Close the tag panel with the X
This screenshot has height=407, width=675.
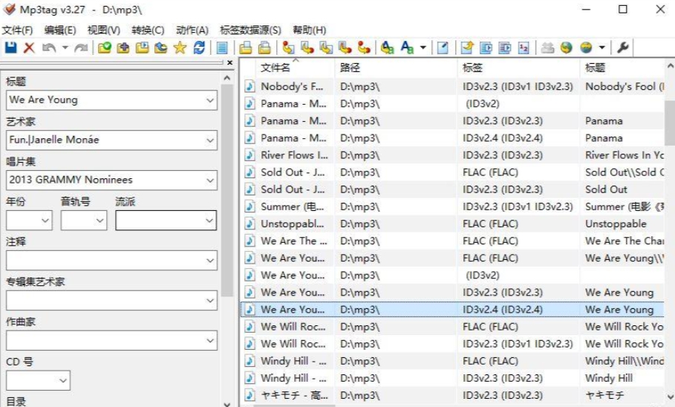coord(229,63)
